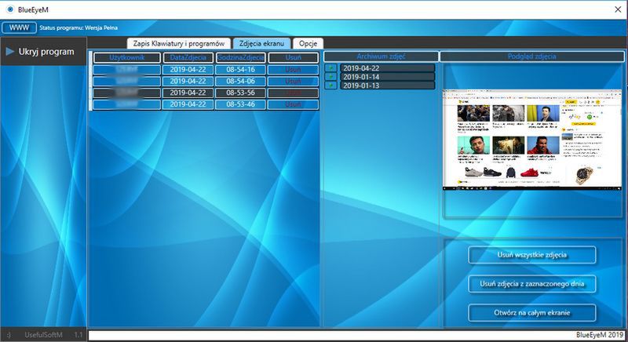The width and height of the screenshot is (628, 342).
Task: Open the Opcje tab
Action: [x=308, y=44]
